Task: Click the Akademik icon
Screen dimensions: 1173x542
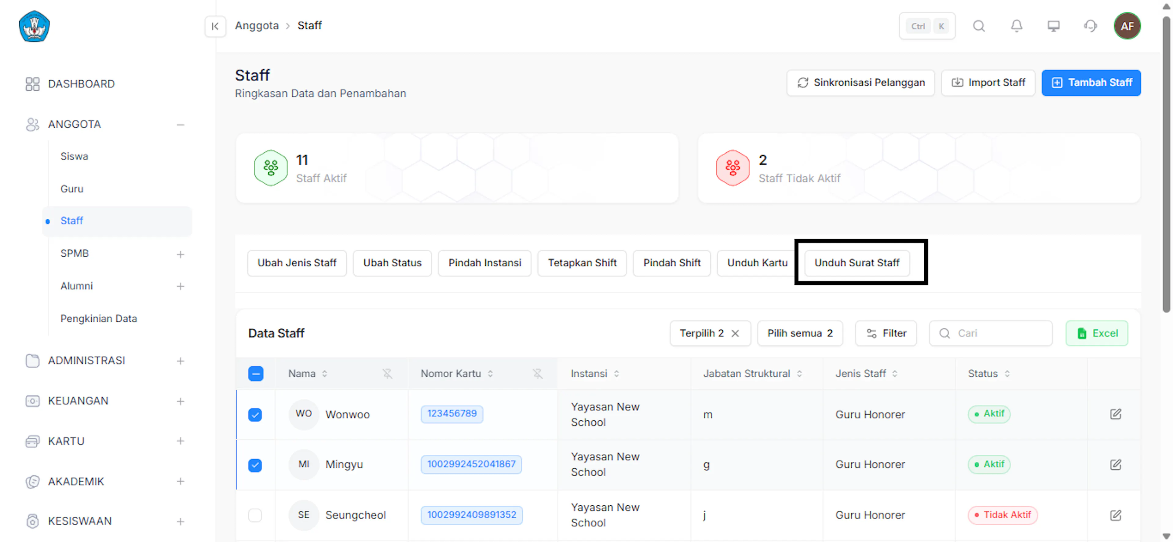Action: [32, 482]
